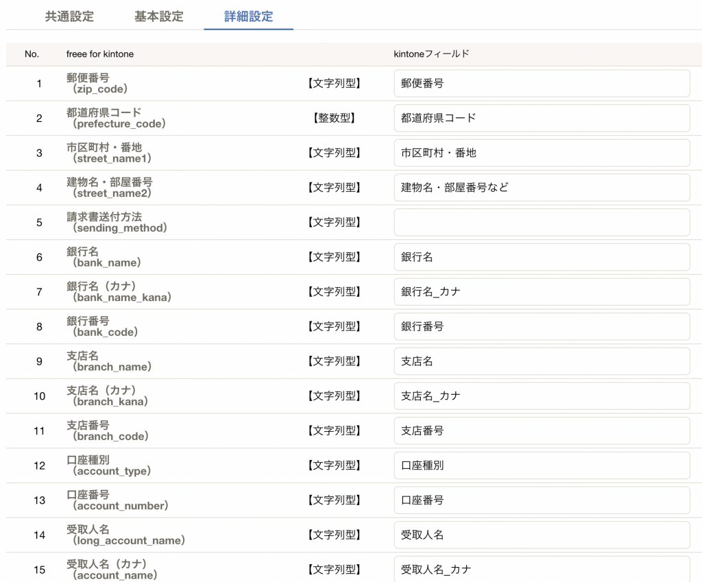Viewport: 702px width, 582px height.
Task: Click the 請求書送付方法 (sending_method) label
Action: pos(117,222)
